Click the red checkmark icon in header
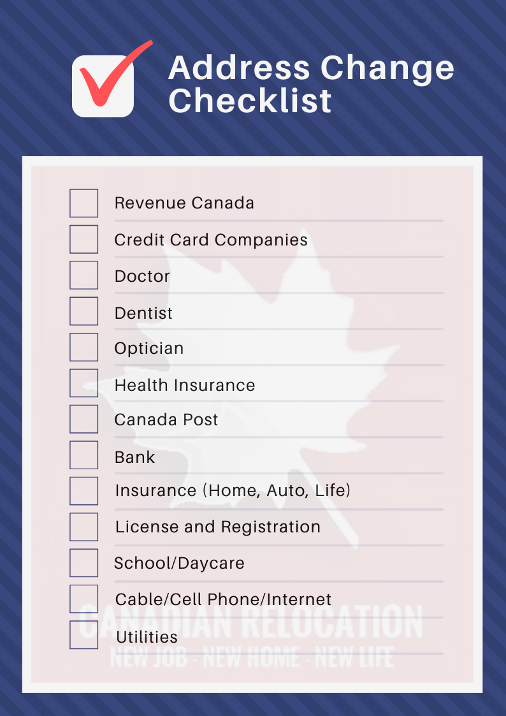Screen dimensions: 506x716 pos(112,79)
